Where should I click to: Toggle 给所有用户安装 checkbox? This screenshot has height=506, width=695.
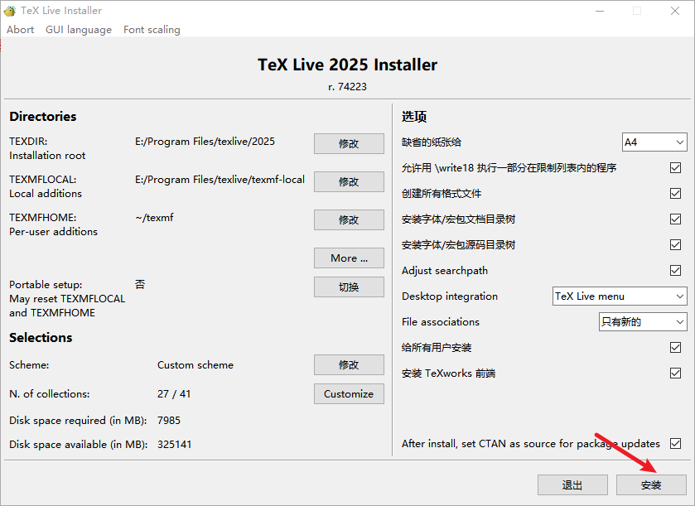tap(675, 347)
